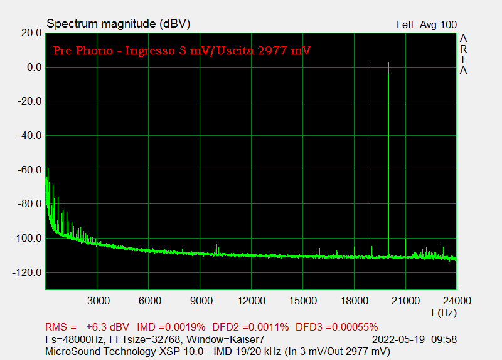
Task: Click the 3000 frequency axis label
Action: (x=99, y=301)
